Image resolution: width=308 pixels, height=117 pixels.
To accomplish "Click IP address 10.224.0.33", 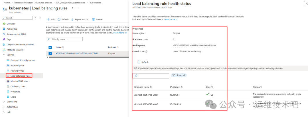I will (x=175, y=104).
